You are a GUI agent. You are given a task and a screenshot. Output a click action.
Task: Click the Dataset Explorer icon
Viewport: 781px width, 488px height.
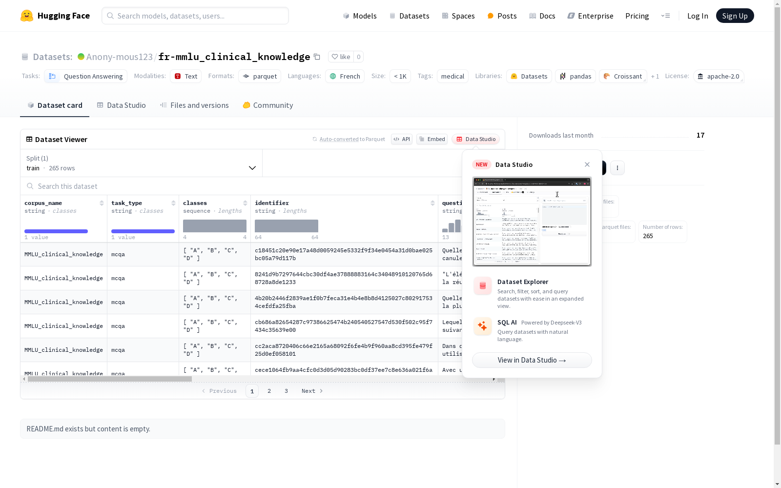pos(483,286)
